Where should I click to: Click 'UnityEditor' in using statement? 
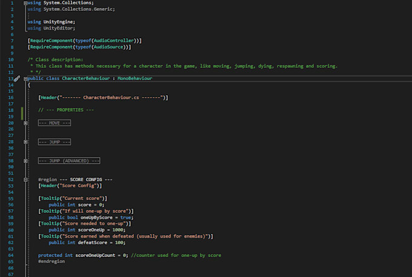pyautogui.click(x=58, y=28)
